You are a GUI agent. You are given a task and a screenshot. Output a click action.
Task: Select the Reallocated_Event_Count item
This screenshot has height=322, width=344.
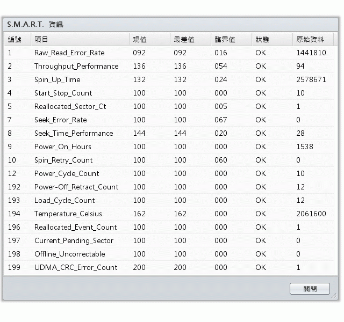pyautogui.click(x=75, y=227)
